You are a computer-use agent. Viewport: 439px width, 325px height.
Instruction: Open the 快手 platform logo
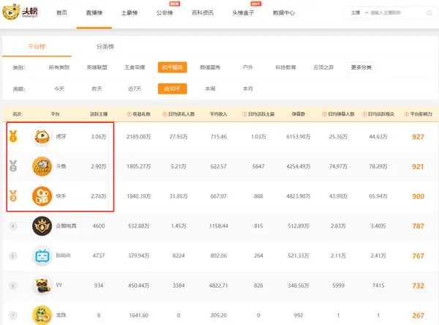[x=42, y=196]
